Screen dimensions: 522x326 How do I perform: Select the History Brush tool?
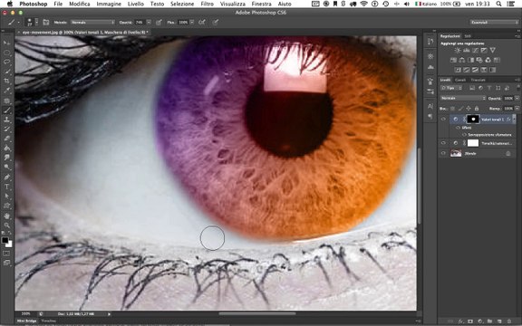pos(6,129)
